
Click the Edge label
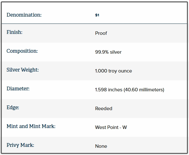(x=13, y=107)
